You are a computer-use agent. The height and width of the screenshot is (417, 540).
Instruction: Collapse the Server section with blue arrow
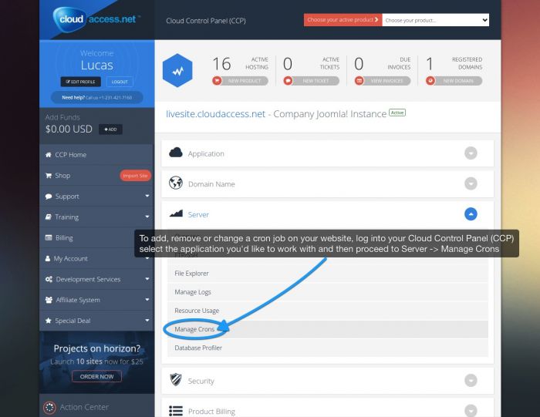(x=471, y=214)
